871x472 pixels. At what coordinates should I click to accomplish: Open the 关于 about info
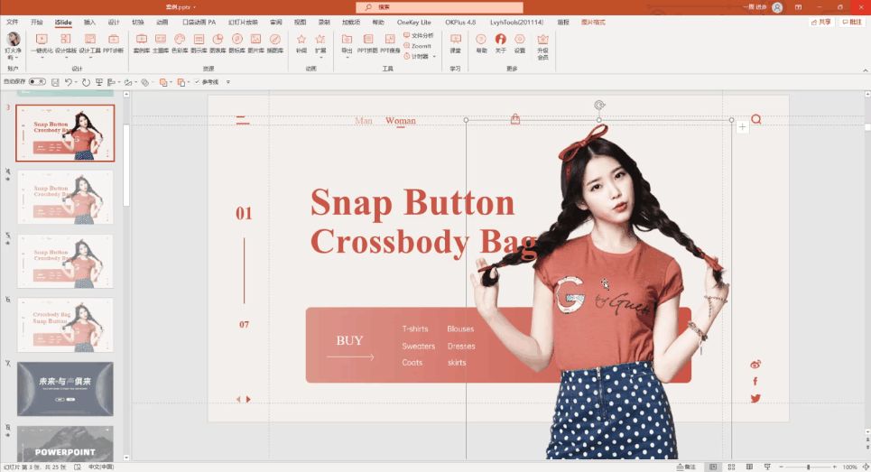pyautogui.click(x=501, y=43)
